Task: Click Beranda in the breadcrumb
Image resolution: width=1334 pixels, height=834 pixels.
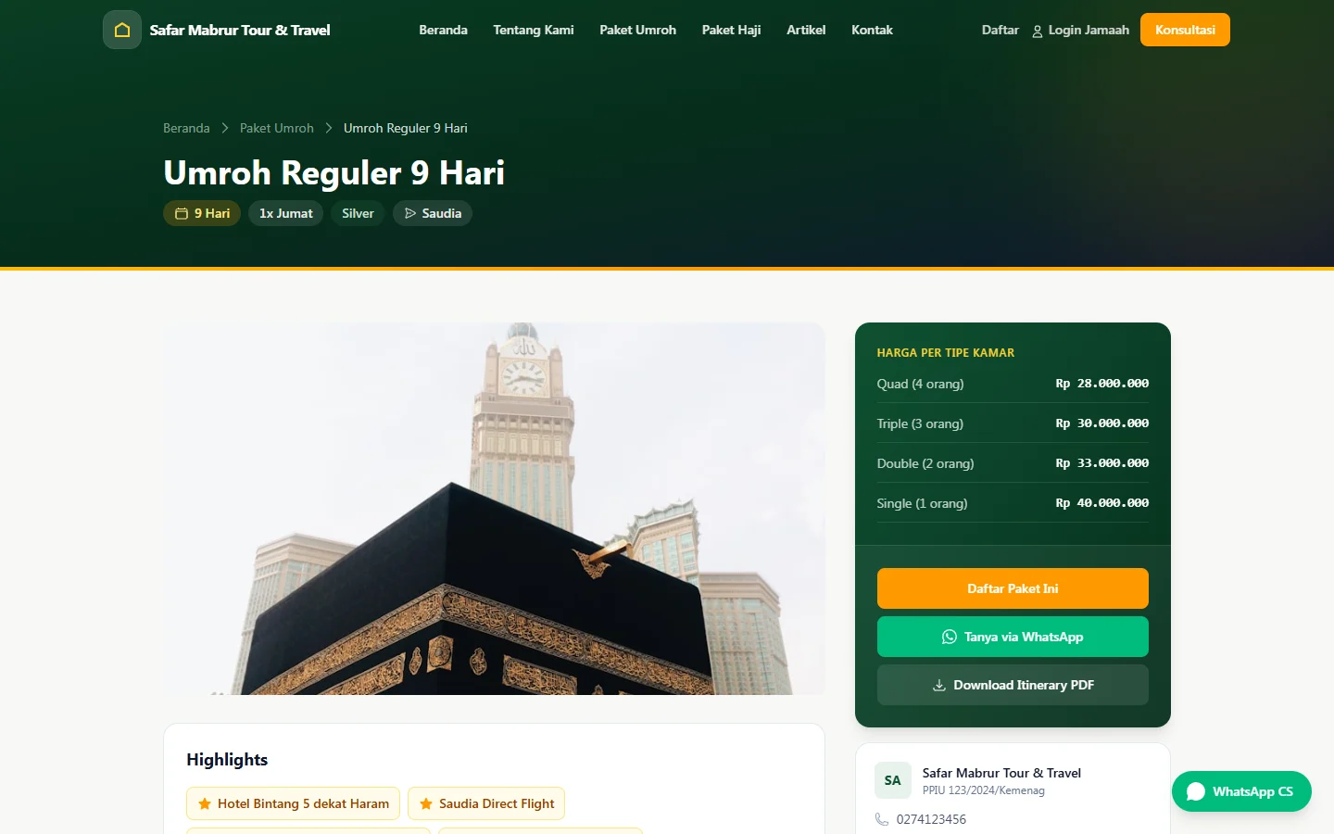Action: pos(186,128)
